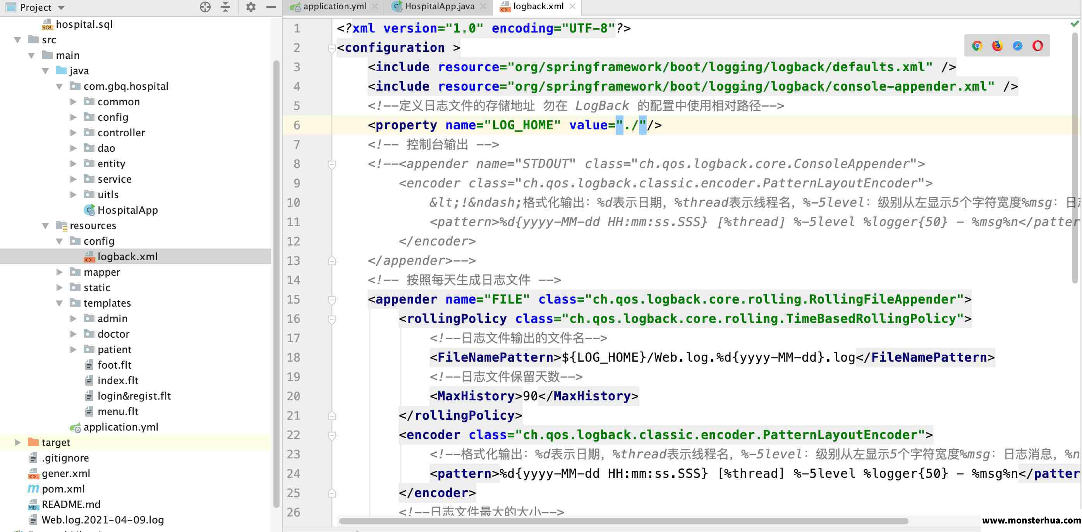Screen dimensions: 1082x532
Task: Close the logback.xml tab
Action: [572, 6]
